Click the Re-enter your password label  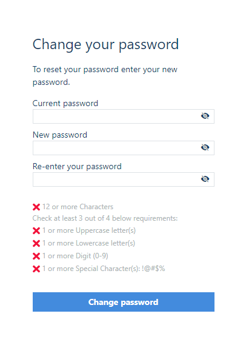[77, 167]
